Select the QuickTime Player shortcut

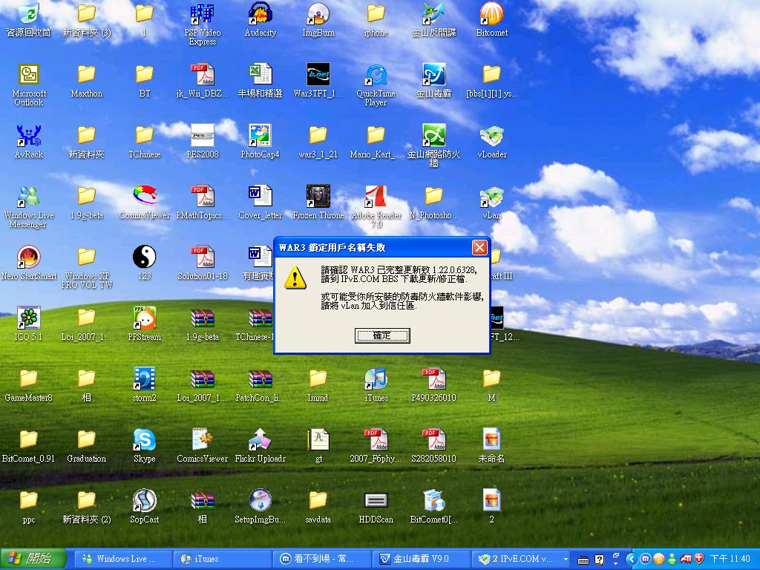376,76
